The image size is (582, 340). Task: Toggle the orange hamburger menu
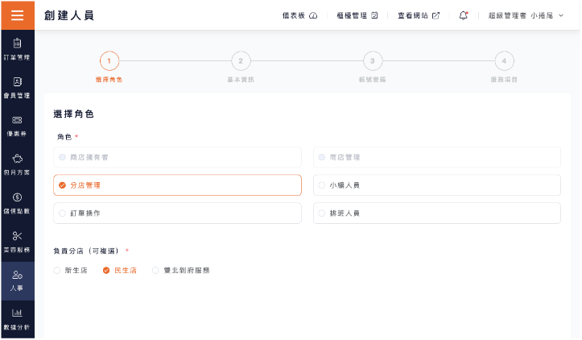18,15
